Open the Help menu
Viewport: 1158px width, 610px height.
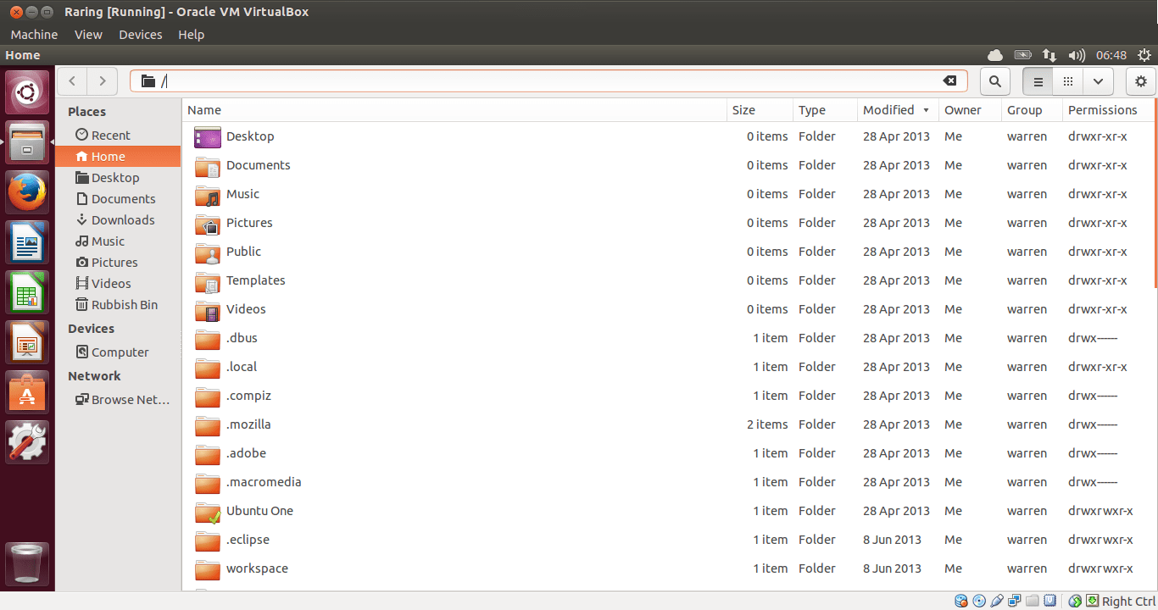tap(192, 35)
